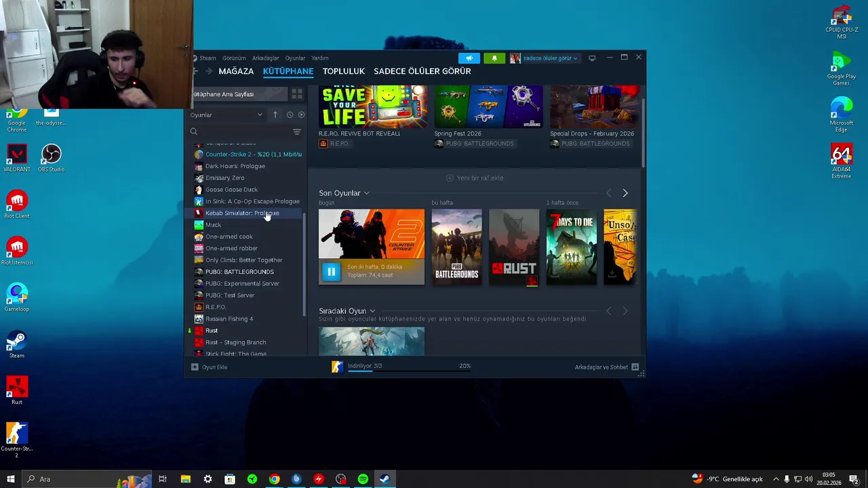Open the advanced filter settings icon
This screenshot has width=868, height=488.
coord(297,131)
